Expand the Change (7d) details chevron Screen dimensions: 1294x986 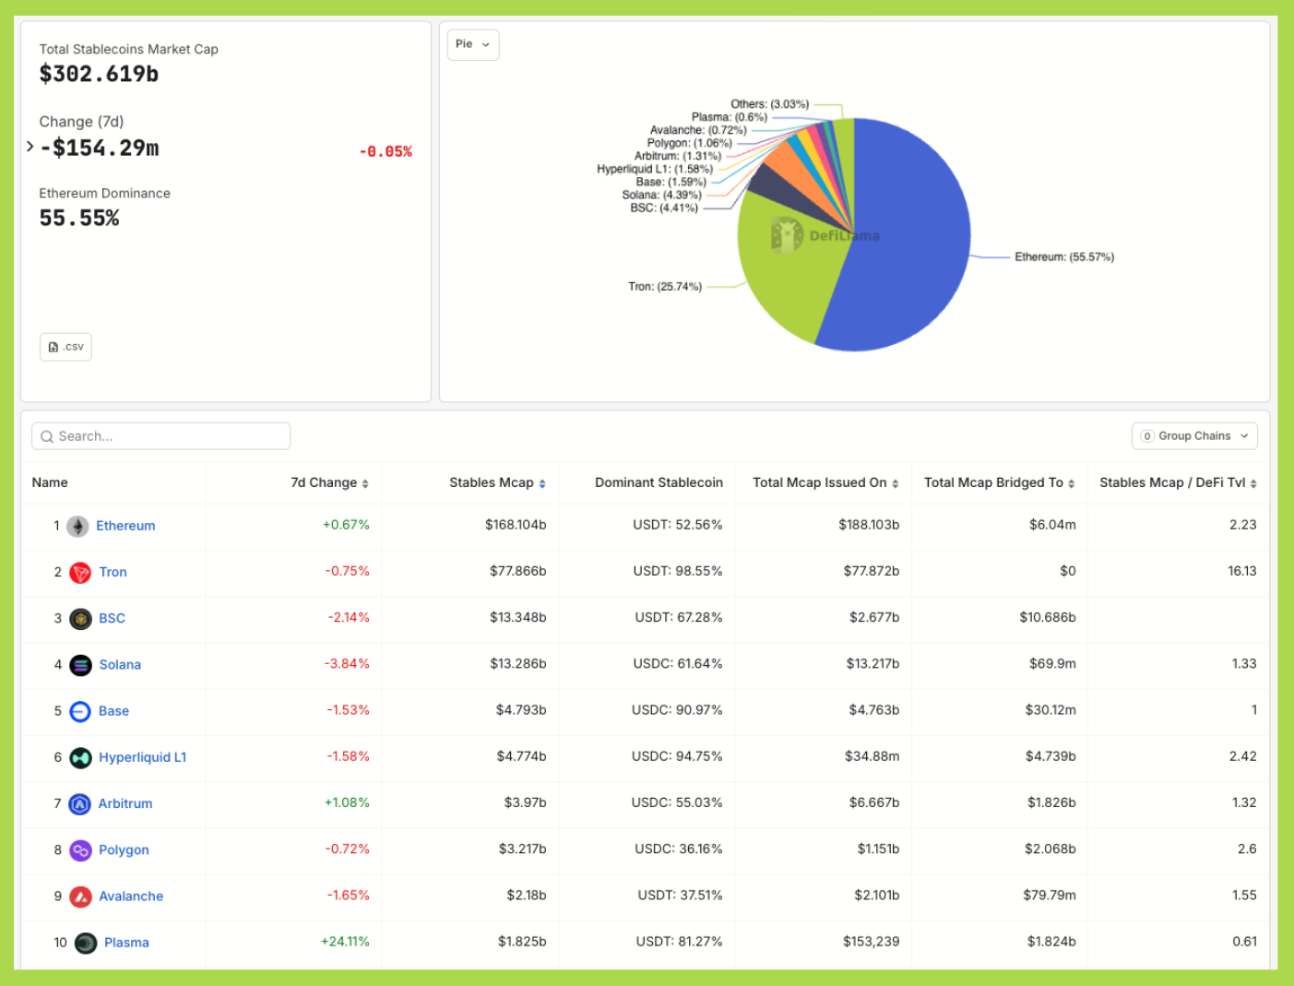click(x=30, y=146)
